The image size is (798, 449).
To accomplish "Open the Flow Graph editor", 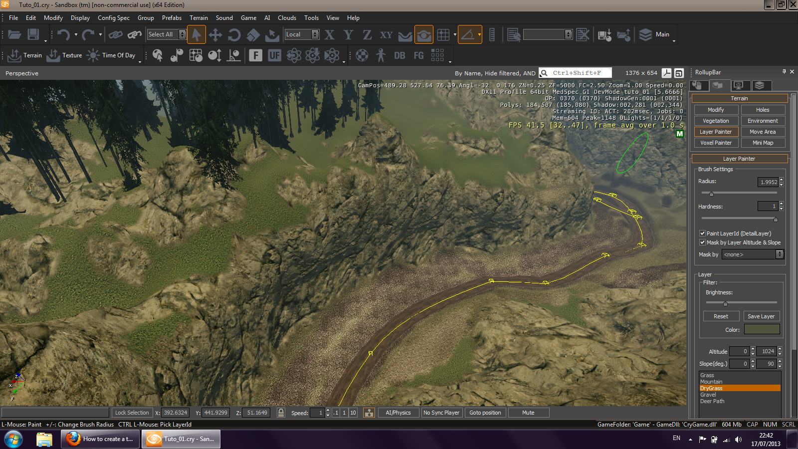I will point(418,55).
